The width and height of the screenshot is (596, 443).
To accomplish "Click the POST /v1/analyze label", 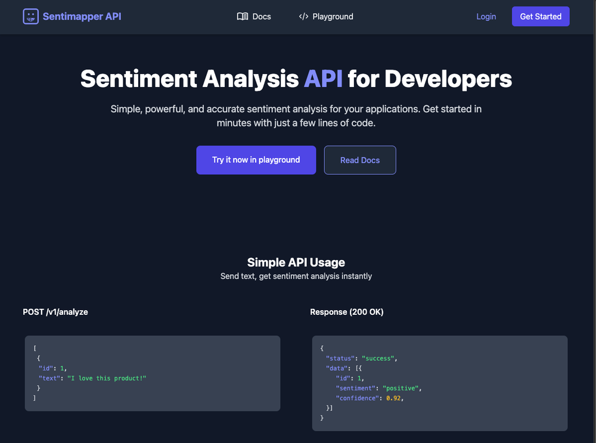I will (x=55, y=312).
